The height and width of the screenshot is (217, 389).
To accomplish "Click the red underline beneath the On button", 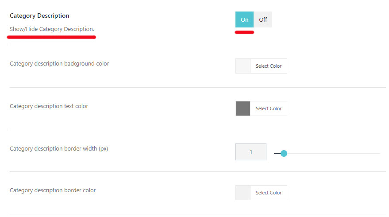I will click(x=244, y=32).
